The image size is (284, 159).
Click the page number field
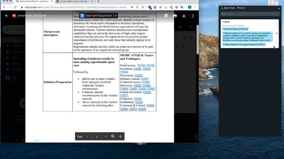[87, 136]
